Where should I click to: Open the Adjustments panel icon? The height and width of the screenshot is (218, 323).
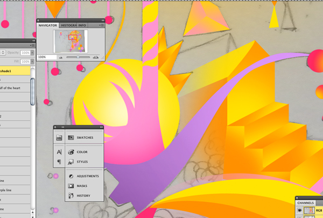pyautogui.click(x=71, y=176)
